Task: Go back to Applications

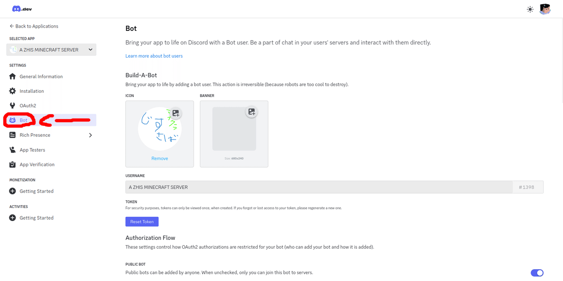Action: pyautogui.click(x=34, y=26)
